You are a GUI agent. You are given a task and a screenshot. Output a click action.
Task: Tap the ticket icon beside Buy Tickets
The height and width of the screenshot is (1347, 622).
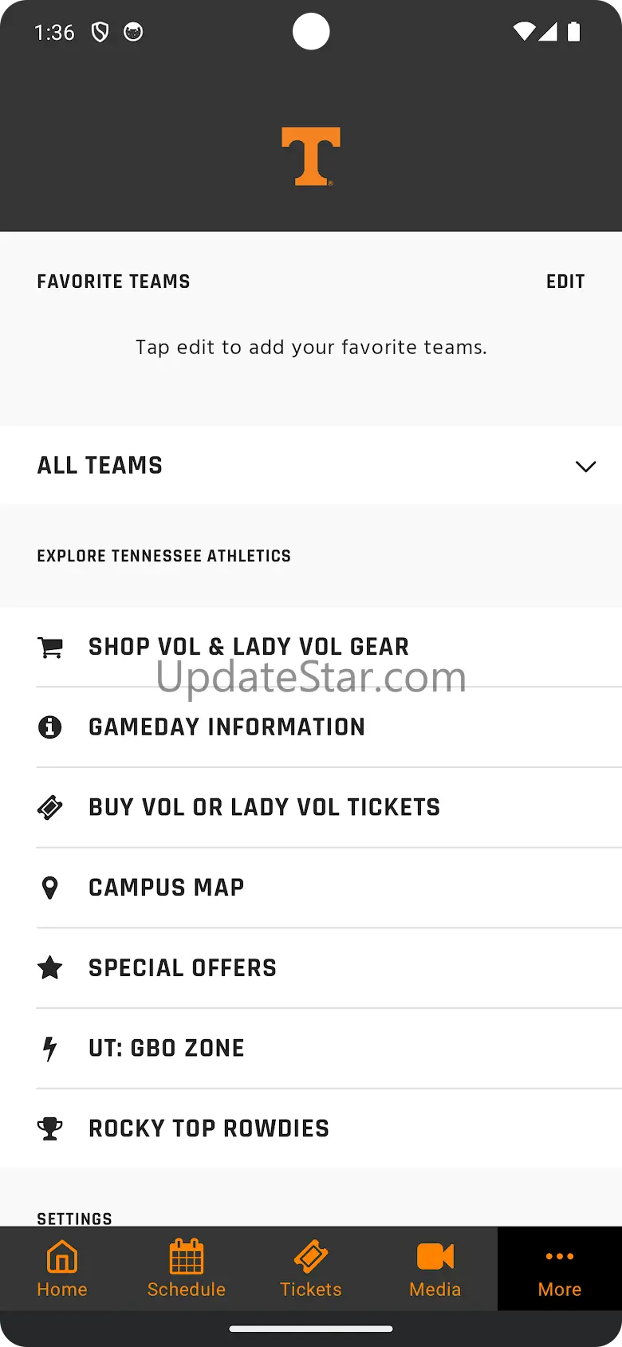(x=50, y=807)
